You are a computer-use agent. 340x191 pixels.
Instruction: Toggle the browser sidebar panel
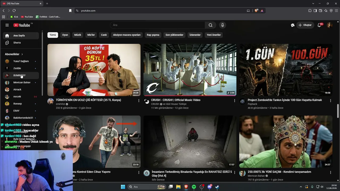[315, 11]
